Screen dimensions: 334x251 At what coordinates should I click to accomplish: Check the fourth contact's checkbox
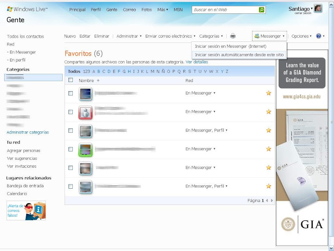[x=71, y=149]
